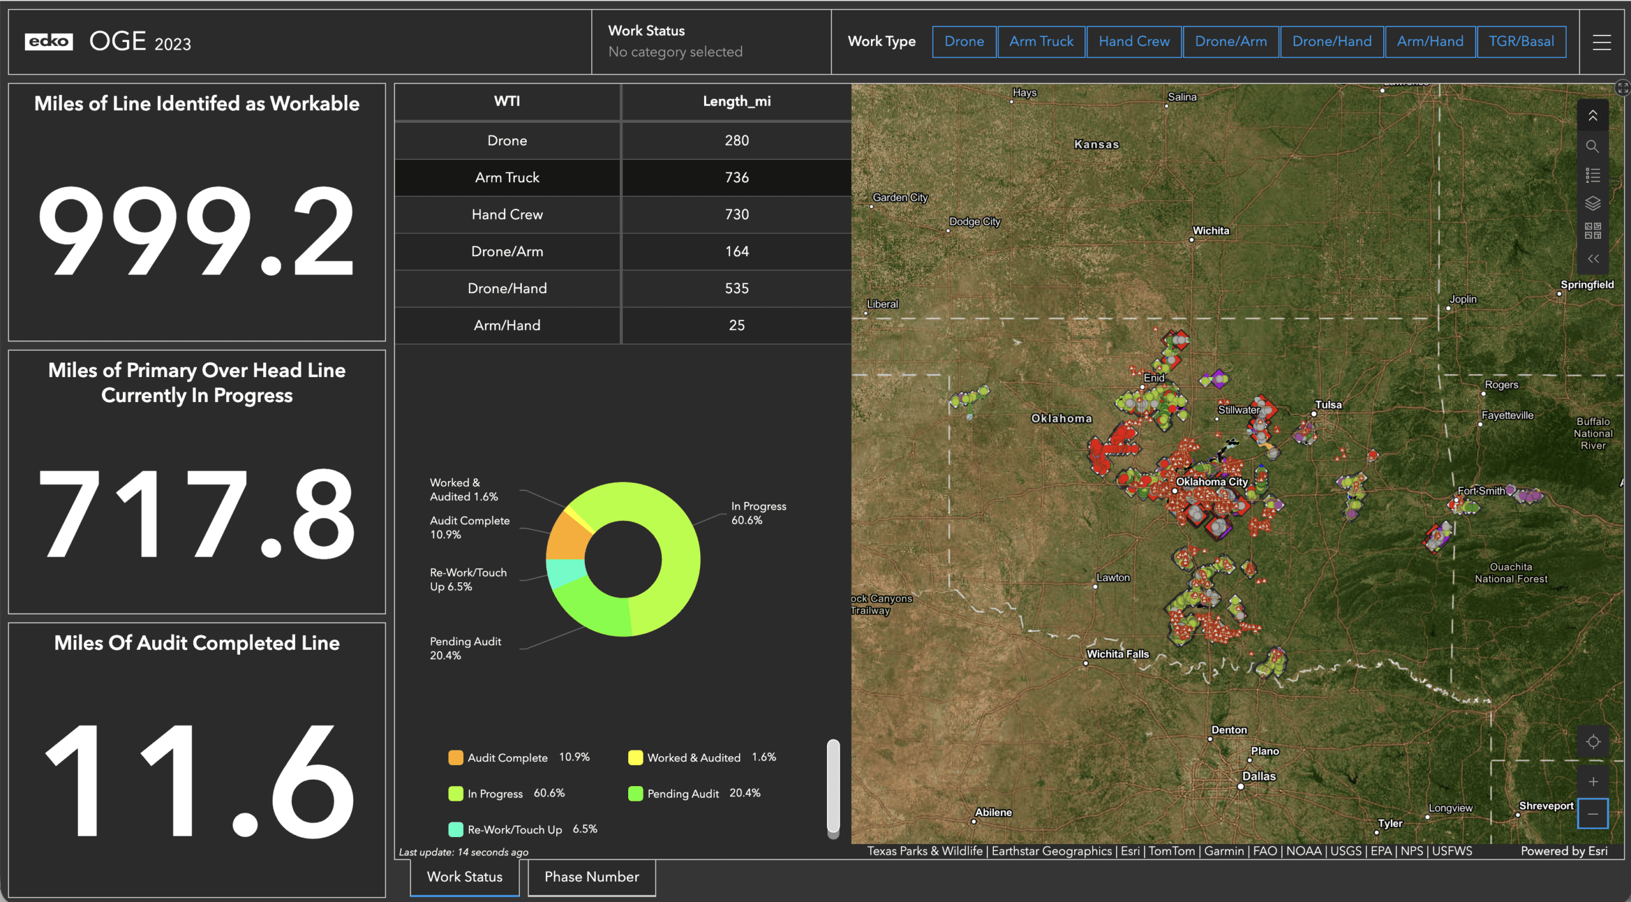
Task: Switch to the Phase Number tab
Action: click(591, 877)
